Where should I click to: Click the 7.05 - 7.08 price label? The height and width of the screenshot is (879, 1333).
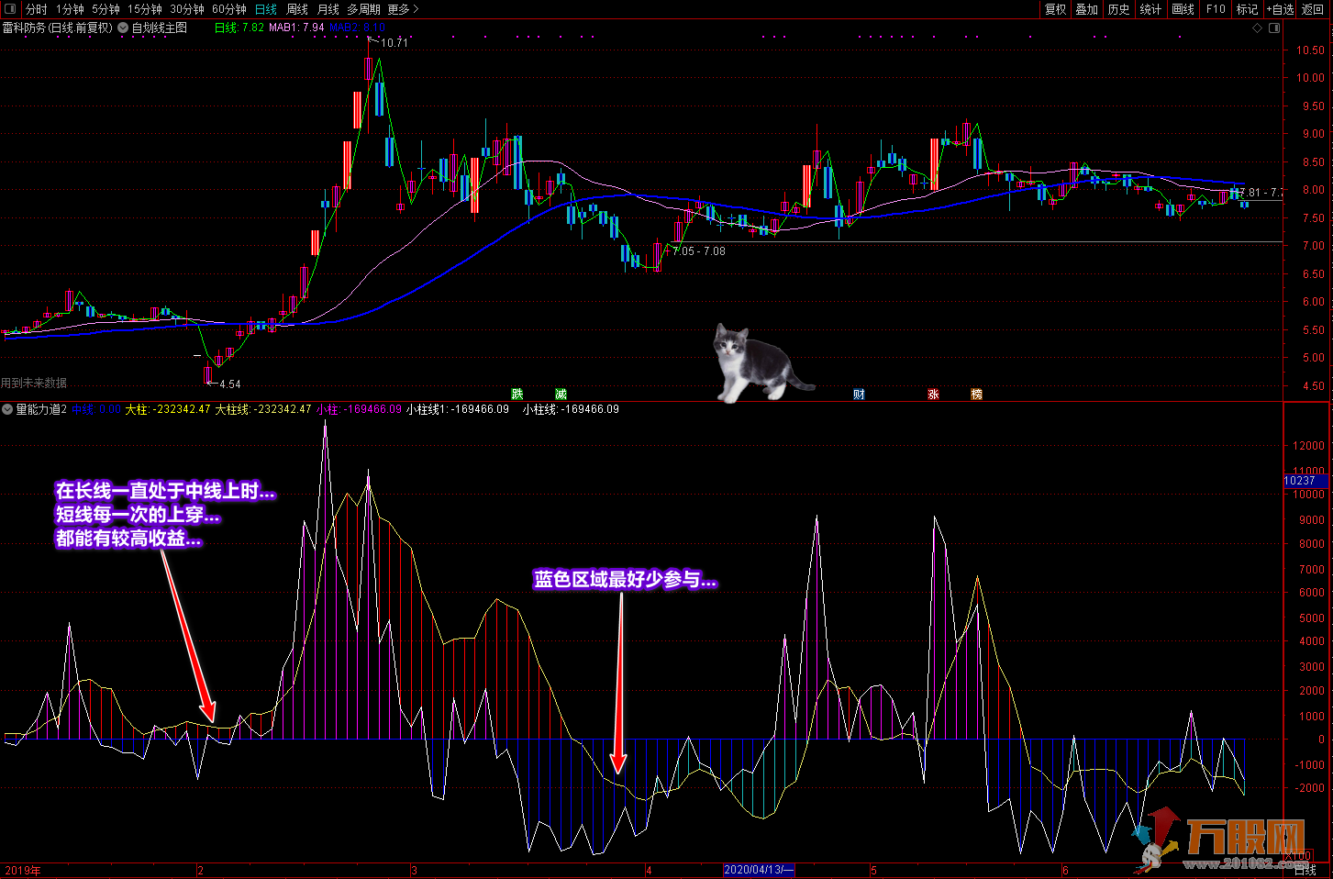[x=699, y=251]
